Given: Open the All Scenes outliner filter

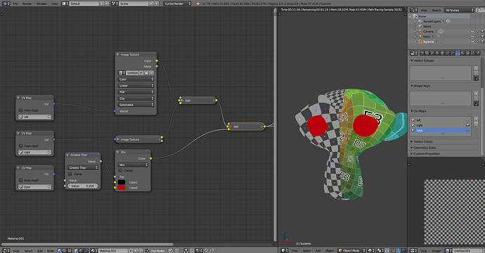Looking at the screenshot, I should 459,11.
